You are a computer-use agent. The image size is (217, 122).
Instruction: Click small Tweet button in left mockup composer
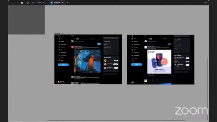(x=99, y=44)
